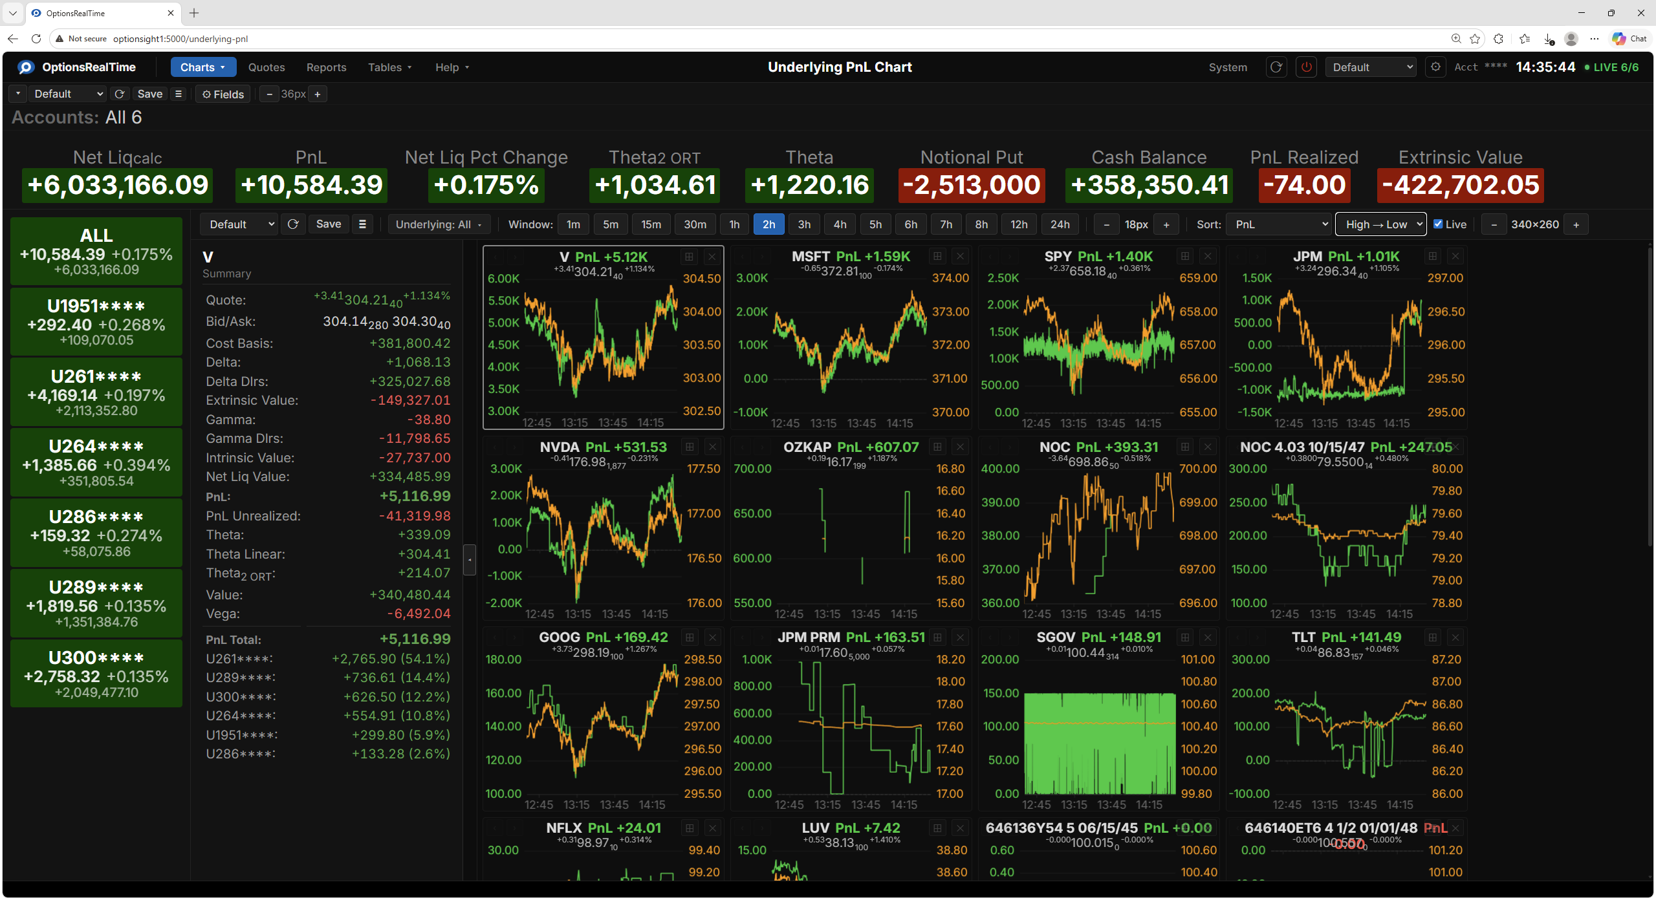Maximize the TLT chart tile

[1433, 637]
